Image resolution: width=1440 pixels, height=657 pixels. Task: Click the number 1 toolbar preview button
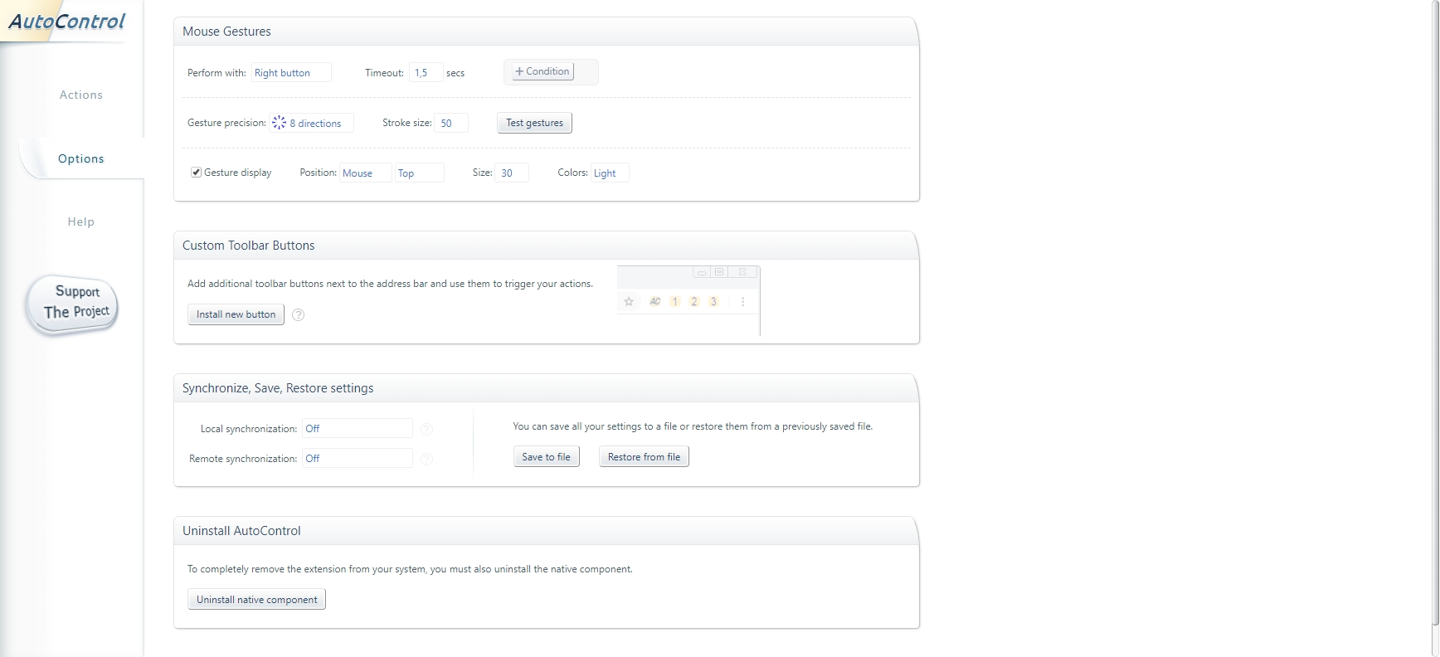click(x=675, y=301)
